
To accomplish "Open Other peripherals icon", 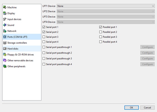I will (5, 66).
